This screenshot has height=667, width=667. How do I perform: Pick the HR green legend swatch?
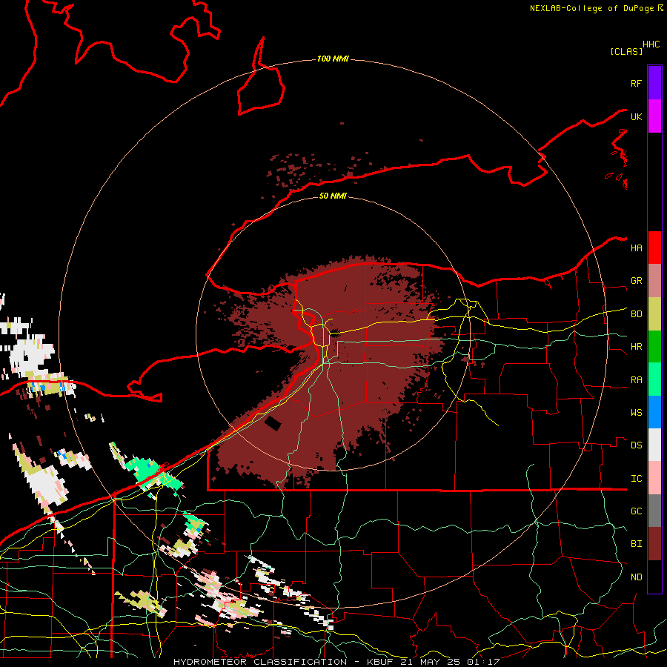[x=654, y=347]
